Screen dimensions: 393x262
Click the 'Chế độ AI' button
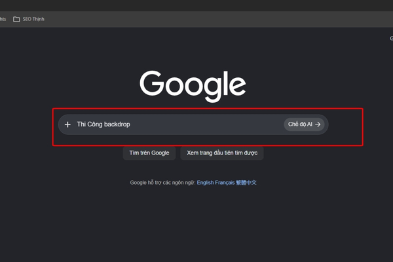[x=304, y=124]
